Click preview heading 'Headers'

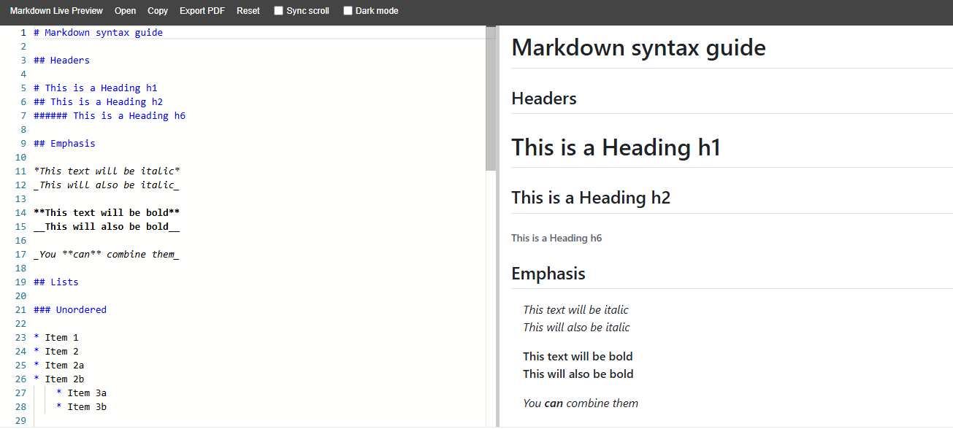click(544, 98)
